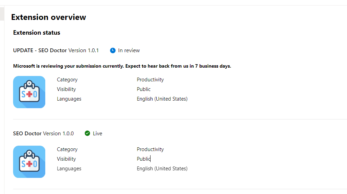Click Productivity under the In review update
This screenshot has width=347, height=194.
pyautogui.click(x=150, y=80)
